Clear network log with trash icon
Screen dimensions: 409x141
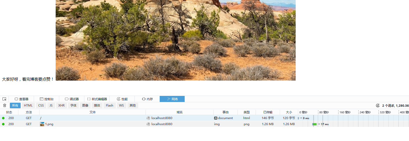click(x=5, y=105)
